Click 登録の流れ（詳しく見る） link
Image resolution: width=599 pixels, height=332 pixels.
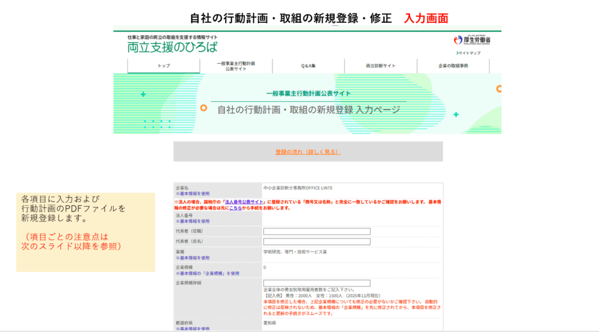[308, 152]
